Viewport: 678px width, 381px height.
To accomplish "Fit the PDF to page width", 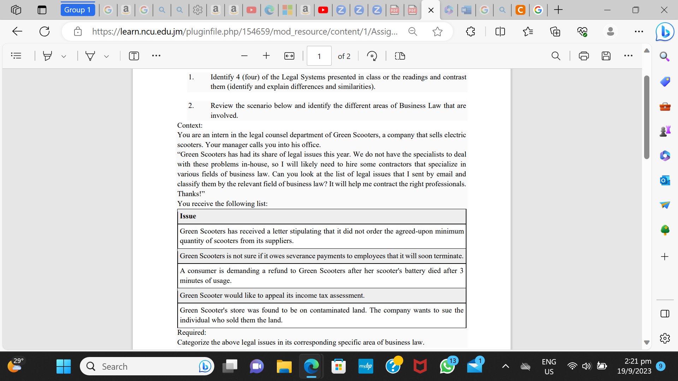I will (x=289, y=56).
